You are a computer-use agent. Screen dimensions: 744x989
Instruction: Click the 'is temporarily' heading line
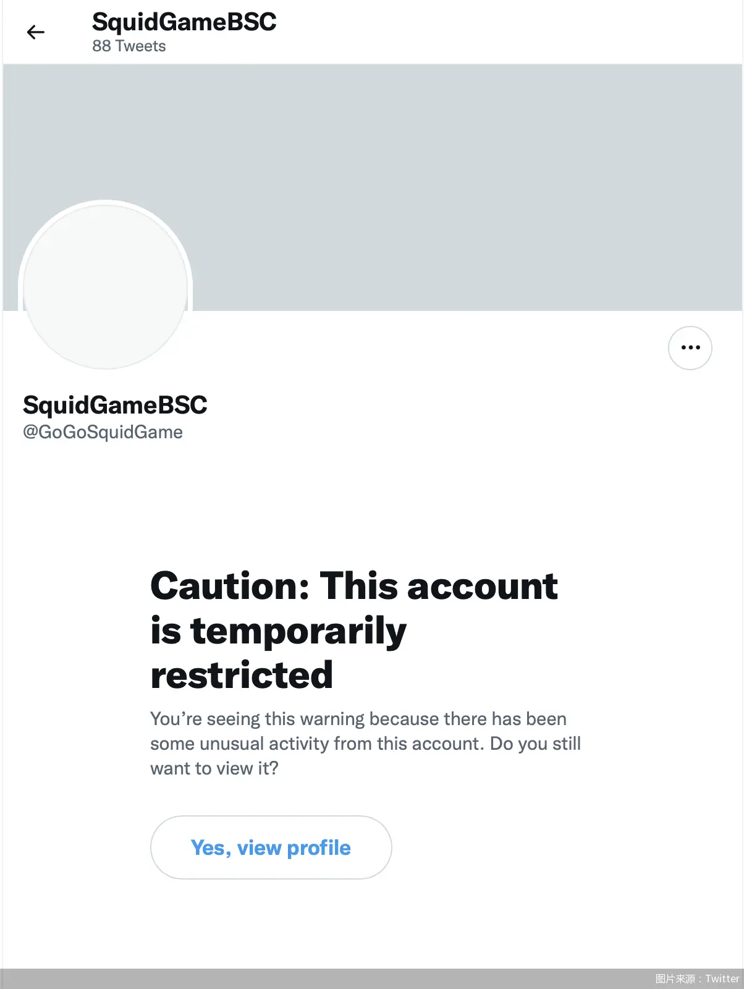279,631
